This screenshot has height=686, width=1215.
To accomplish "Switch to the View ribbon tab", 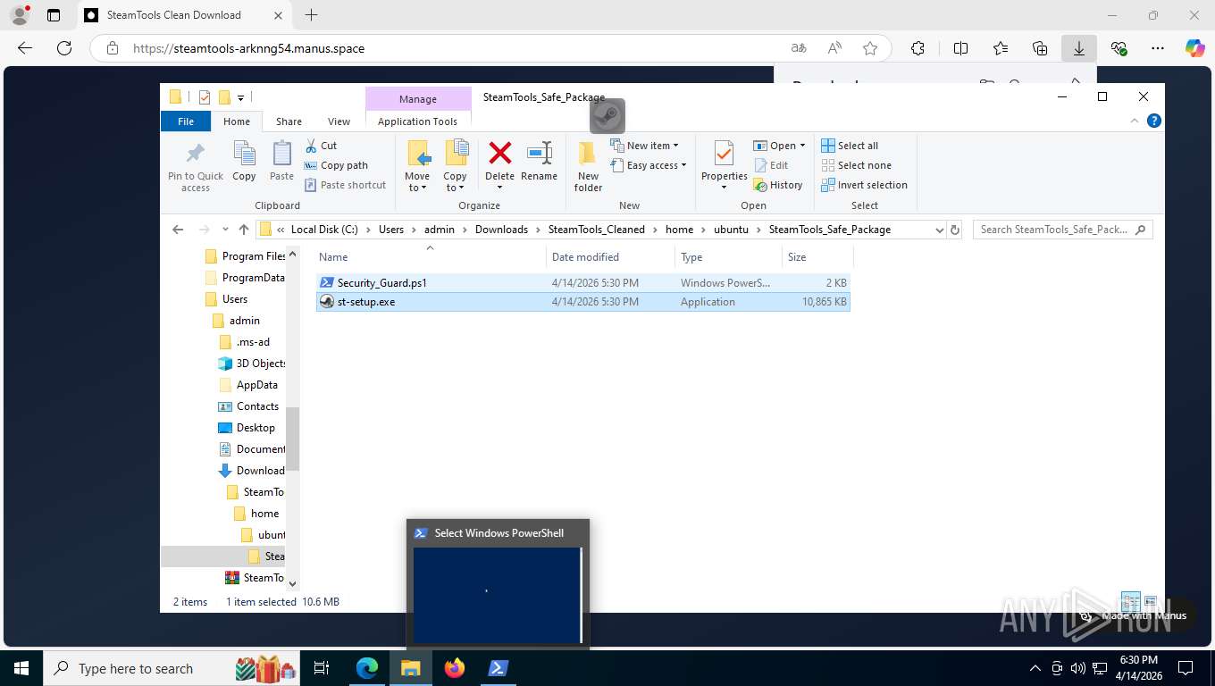I will 339,121.
